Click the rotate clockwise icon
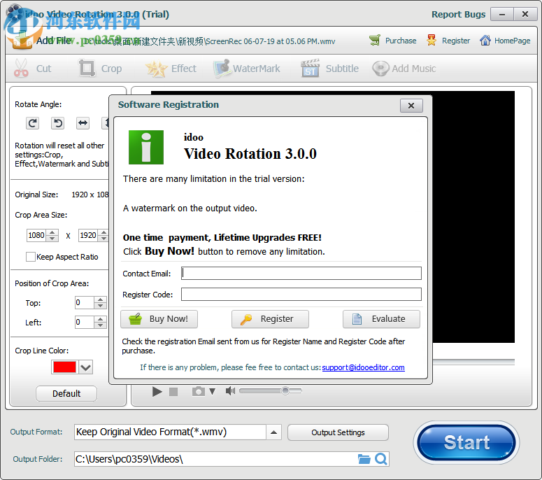Viewport: 542px width, 480px height. (x=32, y=123)
